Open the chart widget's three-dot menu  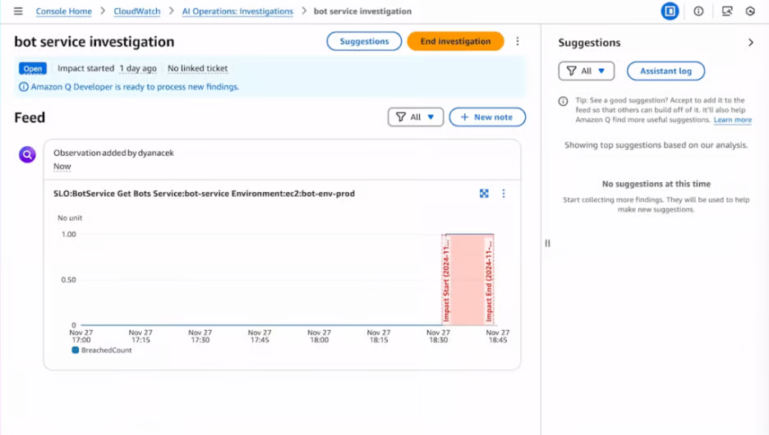(504, 194)
